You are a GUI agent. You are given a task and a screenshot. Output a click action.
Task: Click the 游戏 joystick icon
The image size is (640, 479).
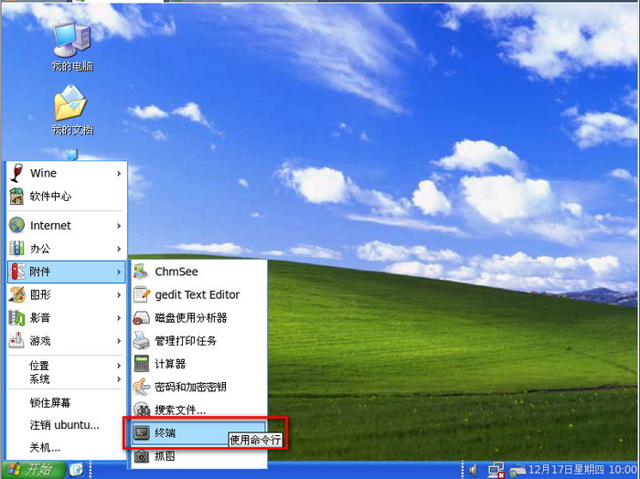click(16, 341)
